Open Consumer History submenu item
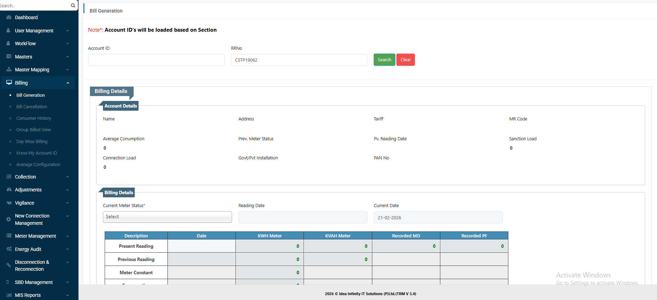657x300 pixels. (x=34, y=118)
